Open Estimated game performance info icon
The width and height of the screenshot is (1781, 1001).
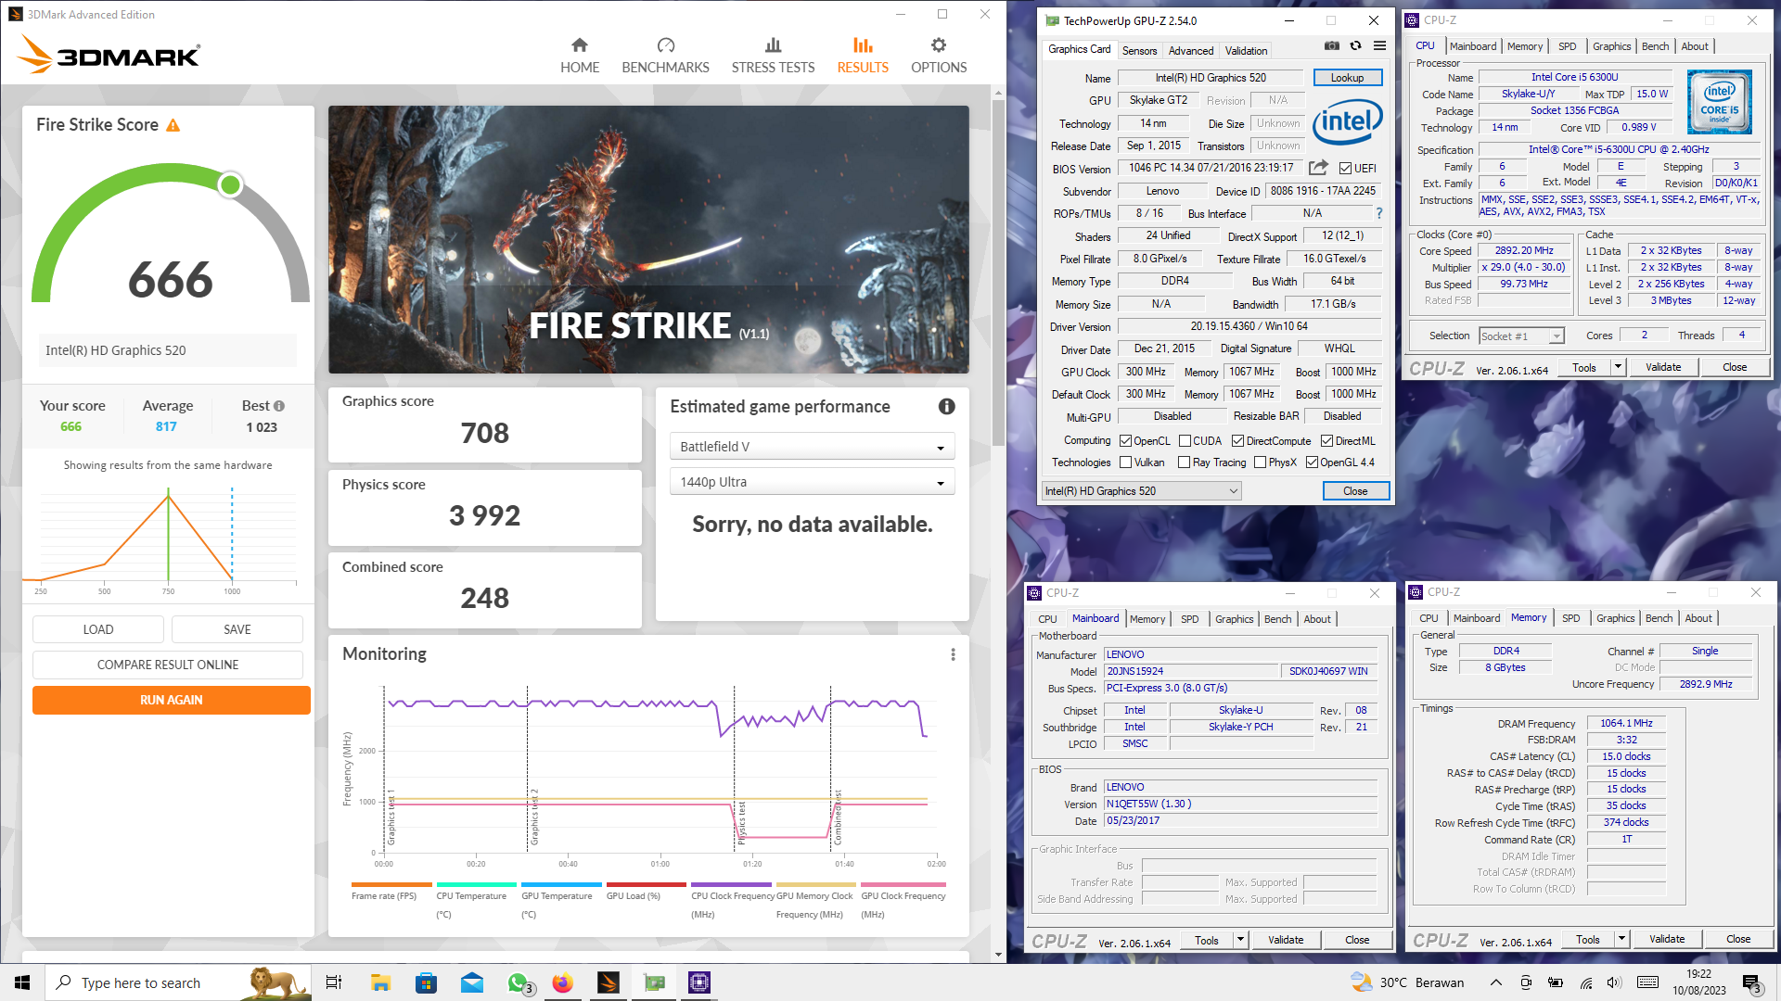[x=946, y=406]
